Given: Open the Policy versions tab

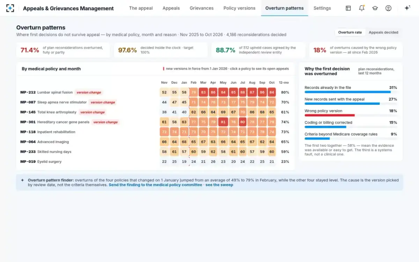Looking at the screenshot, I should click(239, 8).
